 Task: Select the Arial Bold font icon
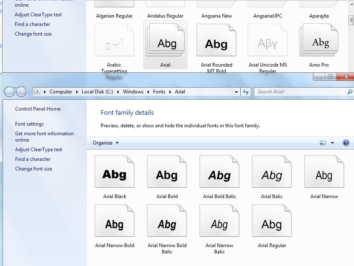167,172
